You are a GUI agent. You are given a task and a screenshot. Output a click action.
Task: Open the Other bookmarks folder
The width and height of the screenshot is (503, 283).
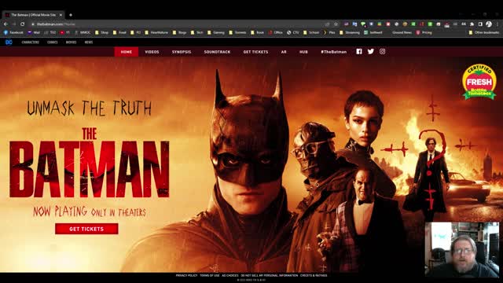(484, 32)
